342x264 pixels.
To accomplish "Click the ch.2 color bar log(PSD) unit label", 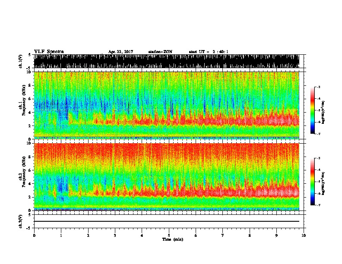I will (323, 183).
